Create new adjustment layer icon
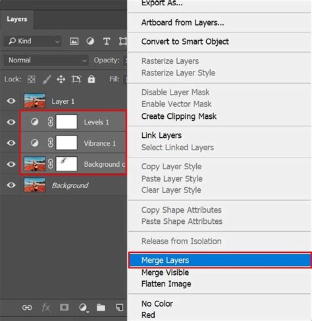This screenshot has width=312, height=321. point(83,308)
